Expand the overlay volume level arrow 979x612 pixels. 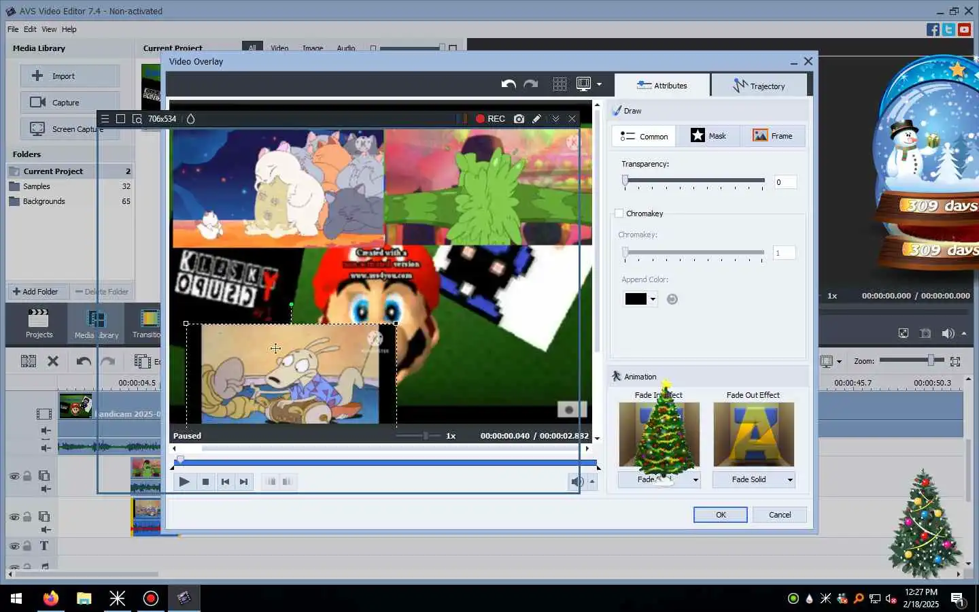coord(592,481)
